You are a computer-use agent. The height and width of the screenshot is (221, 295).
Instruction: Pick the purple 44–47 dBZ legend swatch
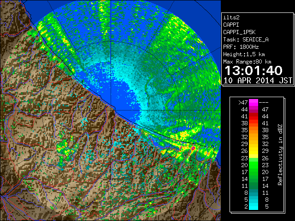tap(254, 110)
